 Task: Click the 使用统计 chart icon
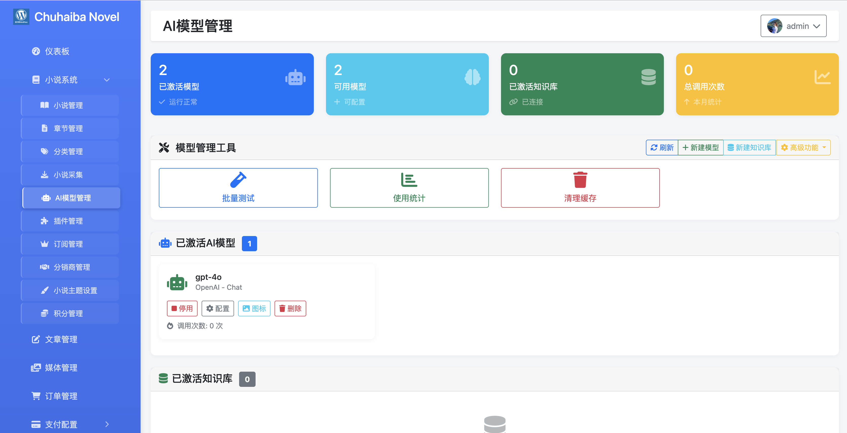pos(409,180)
